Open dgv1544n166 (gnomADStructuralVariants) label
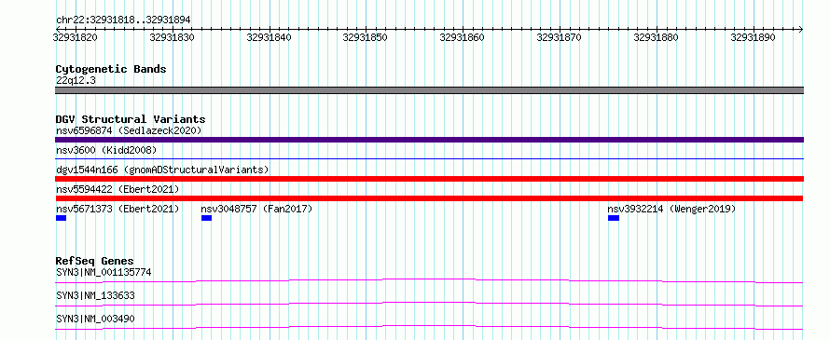 162,170
